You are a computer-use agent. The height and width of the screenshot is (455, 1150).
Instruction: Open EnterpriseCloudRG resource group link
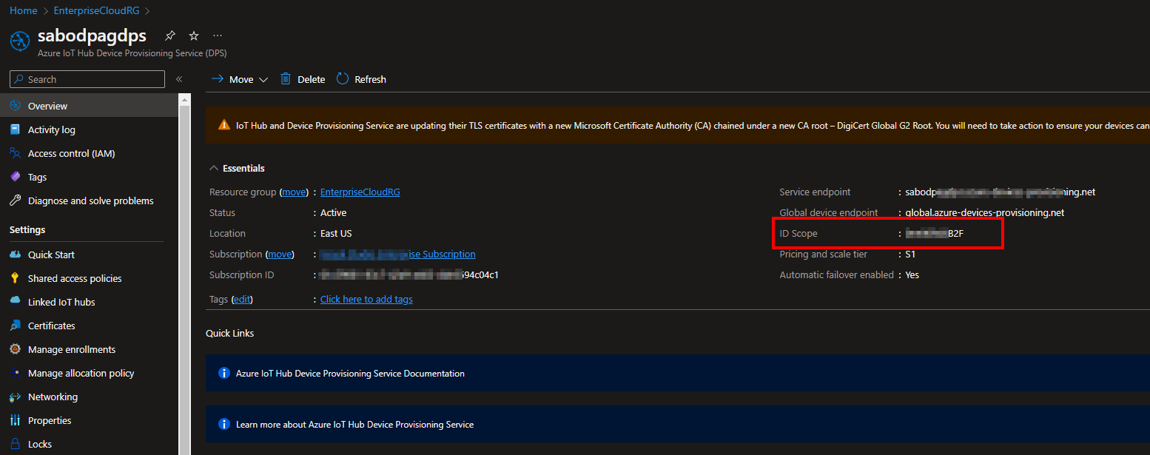click(x=360, y=192)
